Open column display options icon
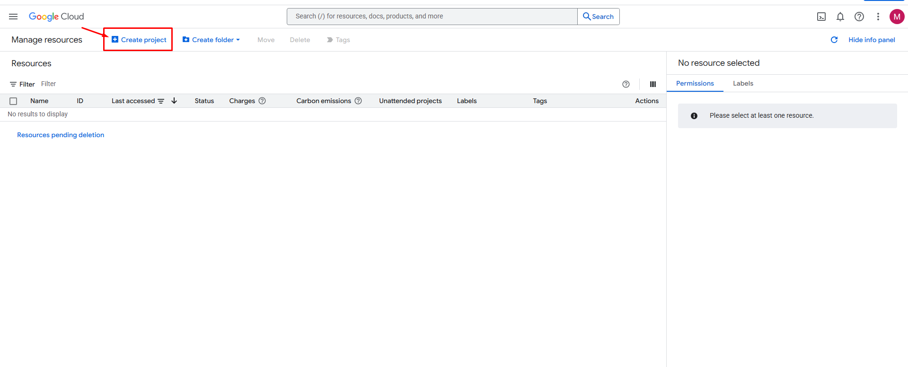Screen dimensions: 908x367 (x=653, y=84)
